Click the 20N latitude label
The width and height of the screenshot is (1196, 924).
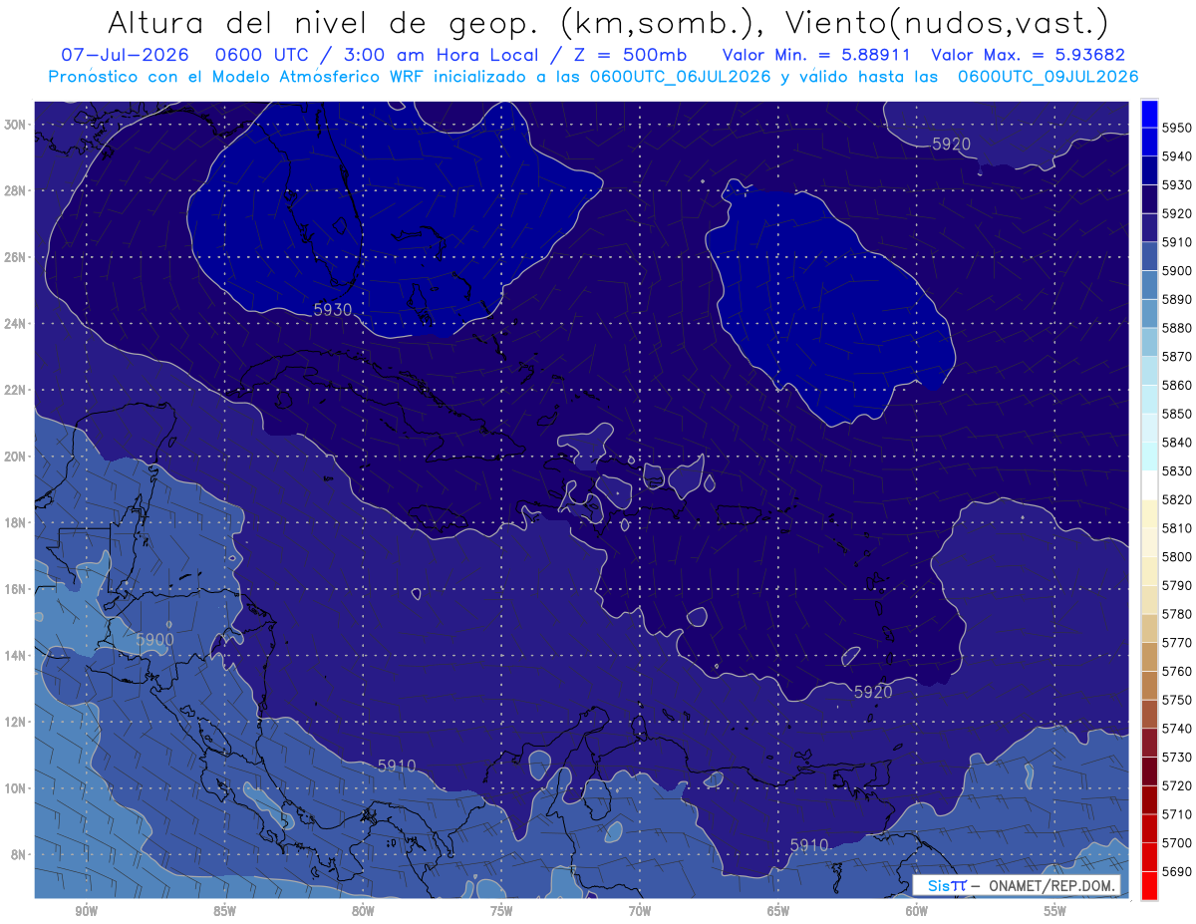click(14, 457)
